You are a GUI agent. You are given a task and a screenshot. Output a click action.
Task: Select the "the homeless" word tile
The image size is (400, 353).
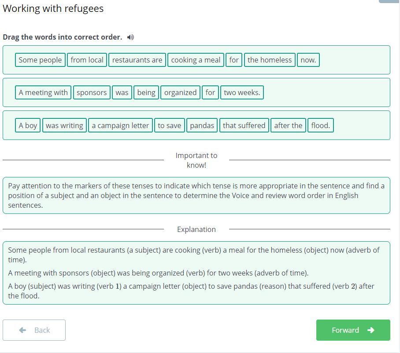[x=270, y=60]
